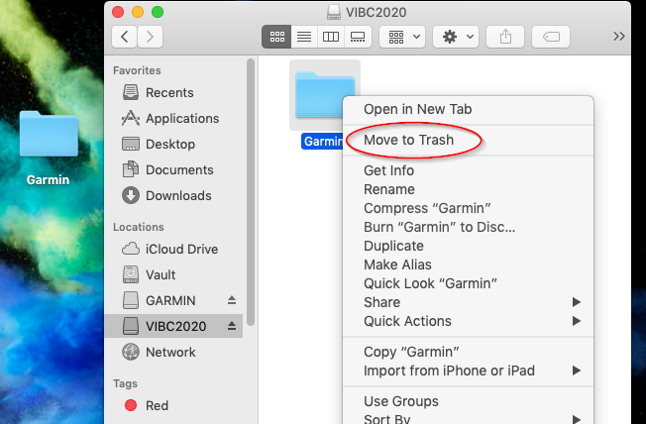Go back with the Finder back arrow
The height and width of the screenshot is (424, 646).
[x=125, y=37]
